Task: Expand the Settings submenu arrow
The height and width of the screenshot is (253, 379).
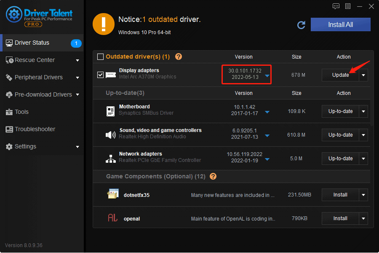Action: 77,147
